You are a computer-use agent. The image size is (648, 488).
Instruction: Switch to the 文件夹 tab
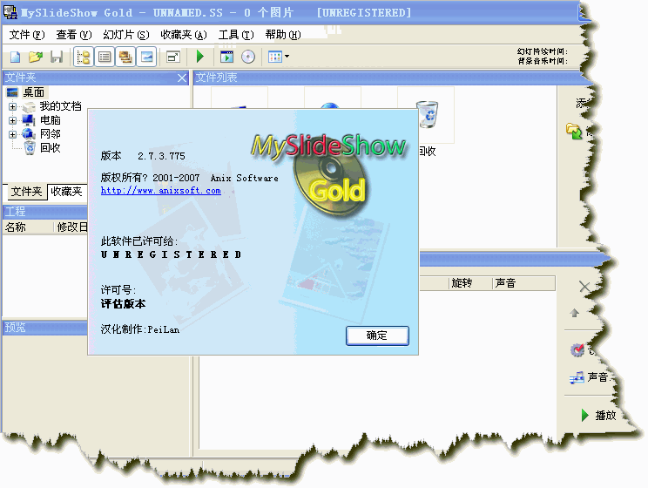pyautogui.click(x=26, y=192)
